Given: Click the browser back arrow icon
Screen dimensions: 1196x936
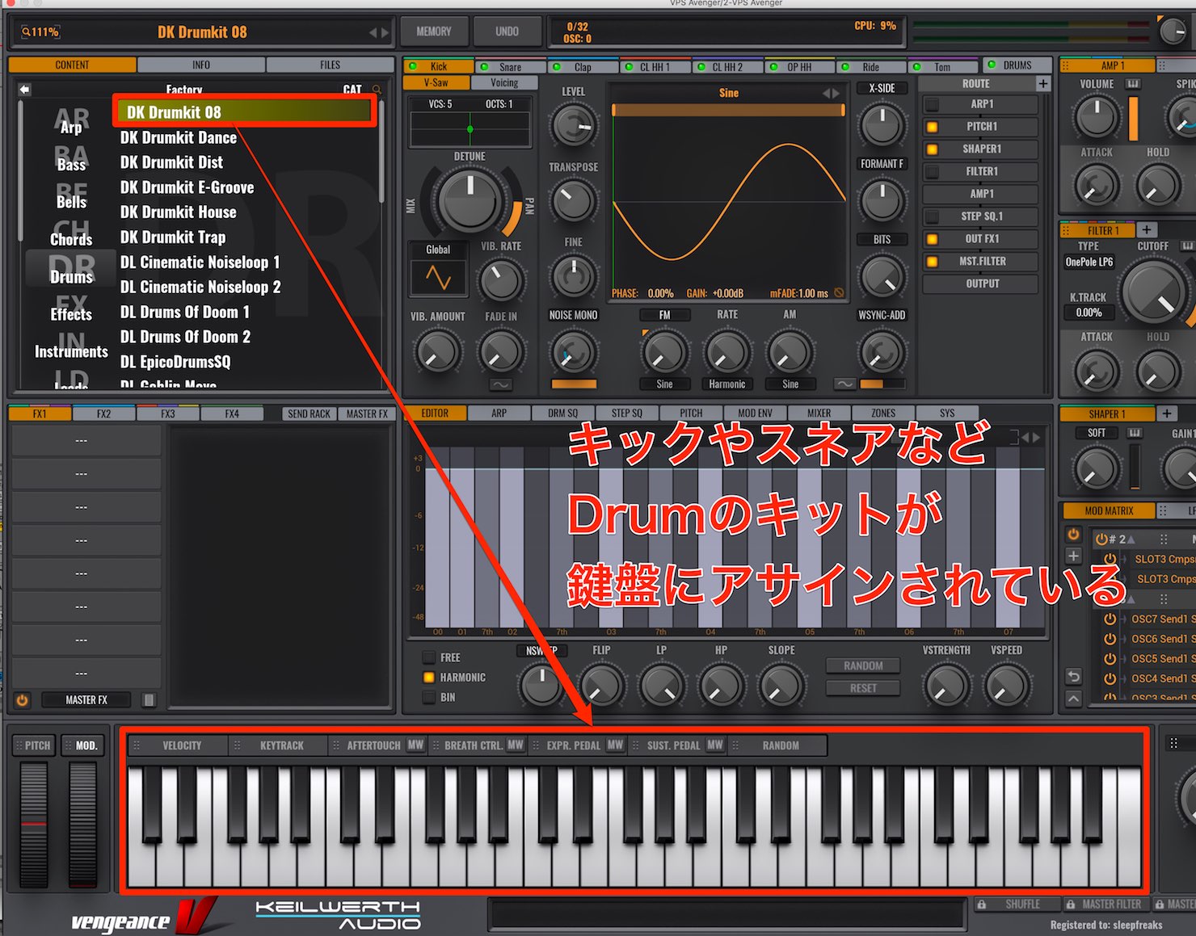Looking at the screenshot, I should (24, 90).
